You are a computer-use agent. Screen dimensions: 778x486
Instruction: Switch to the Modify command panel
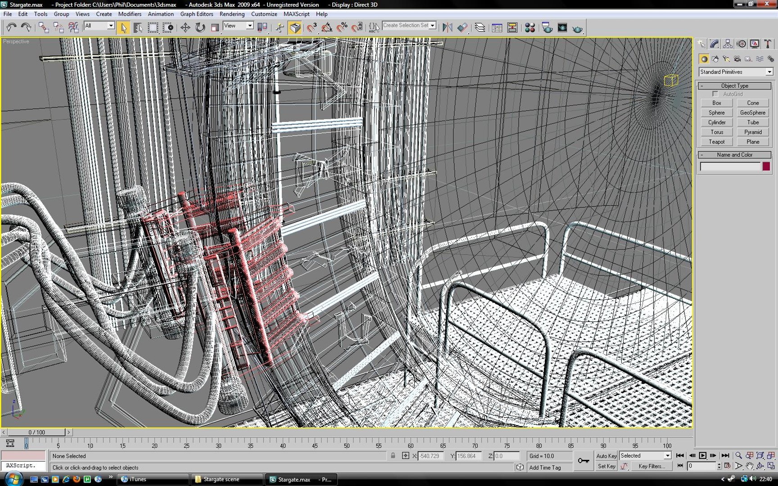click(x=715, y=44)
